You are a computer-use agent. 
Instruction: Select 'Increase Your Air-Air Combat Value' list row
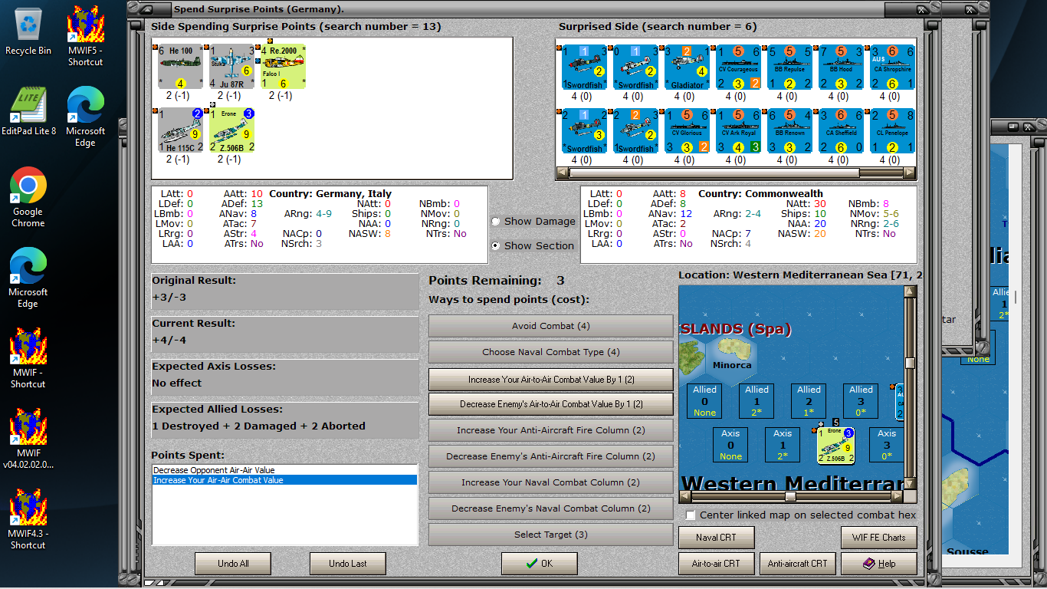pos(284,480)
